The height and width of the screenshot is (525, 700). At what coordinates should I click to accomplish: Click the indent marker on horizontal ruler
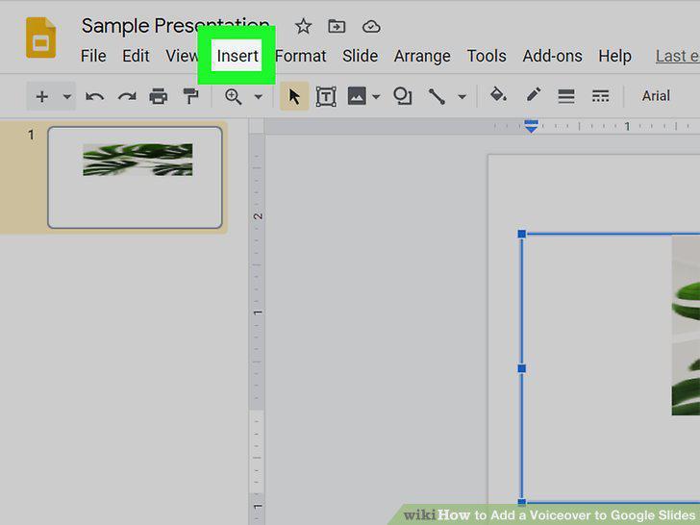click(x=531, y=126)
